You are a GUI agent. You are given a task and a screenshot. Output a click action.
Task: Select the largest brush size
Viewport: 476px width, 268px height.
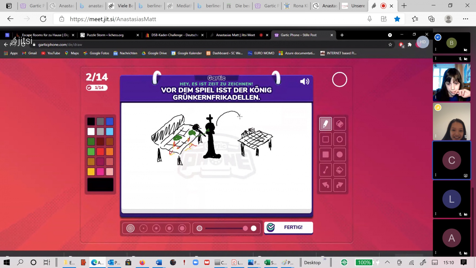coord(182,228)
